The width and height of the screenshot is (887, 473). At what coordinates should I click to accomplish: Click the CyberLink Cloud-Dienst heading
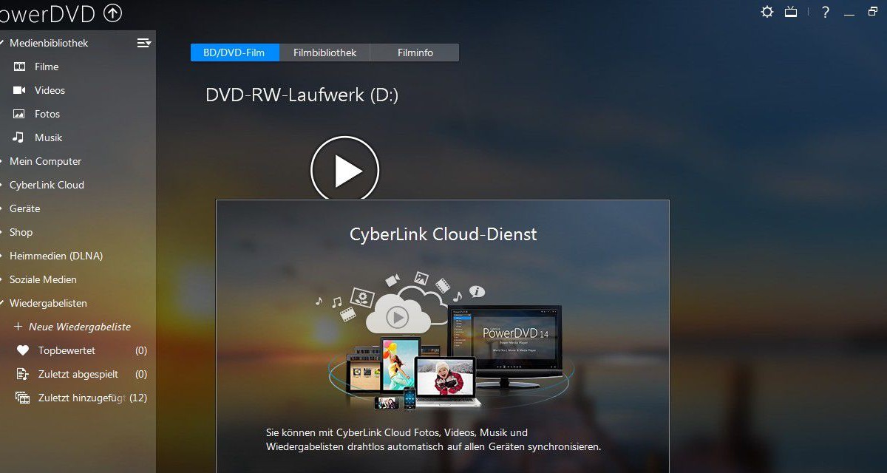443,234
